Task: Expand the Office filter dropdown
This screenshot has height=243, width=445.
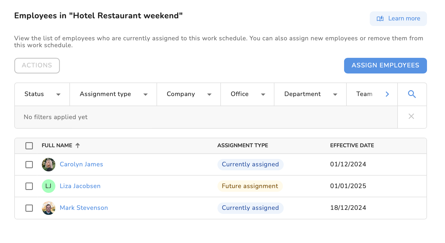Action: (x=248, y=94)
